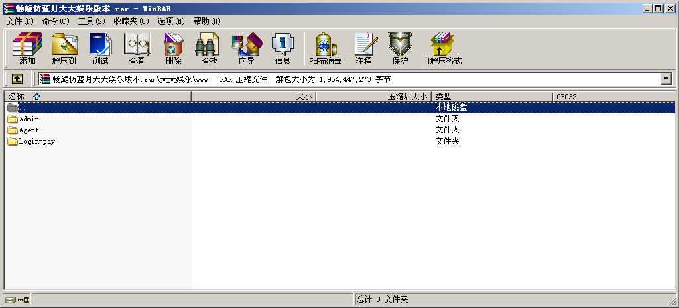Click the WinRAR title bar icon
Viewport: 679px width, 308px height.
9,8
